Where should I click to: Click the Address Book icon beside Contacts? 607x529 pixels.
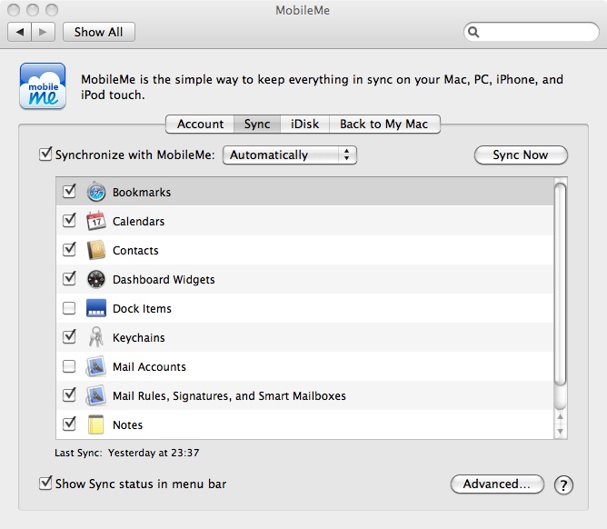tap(96, 250)
